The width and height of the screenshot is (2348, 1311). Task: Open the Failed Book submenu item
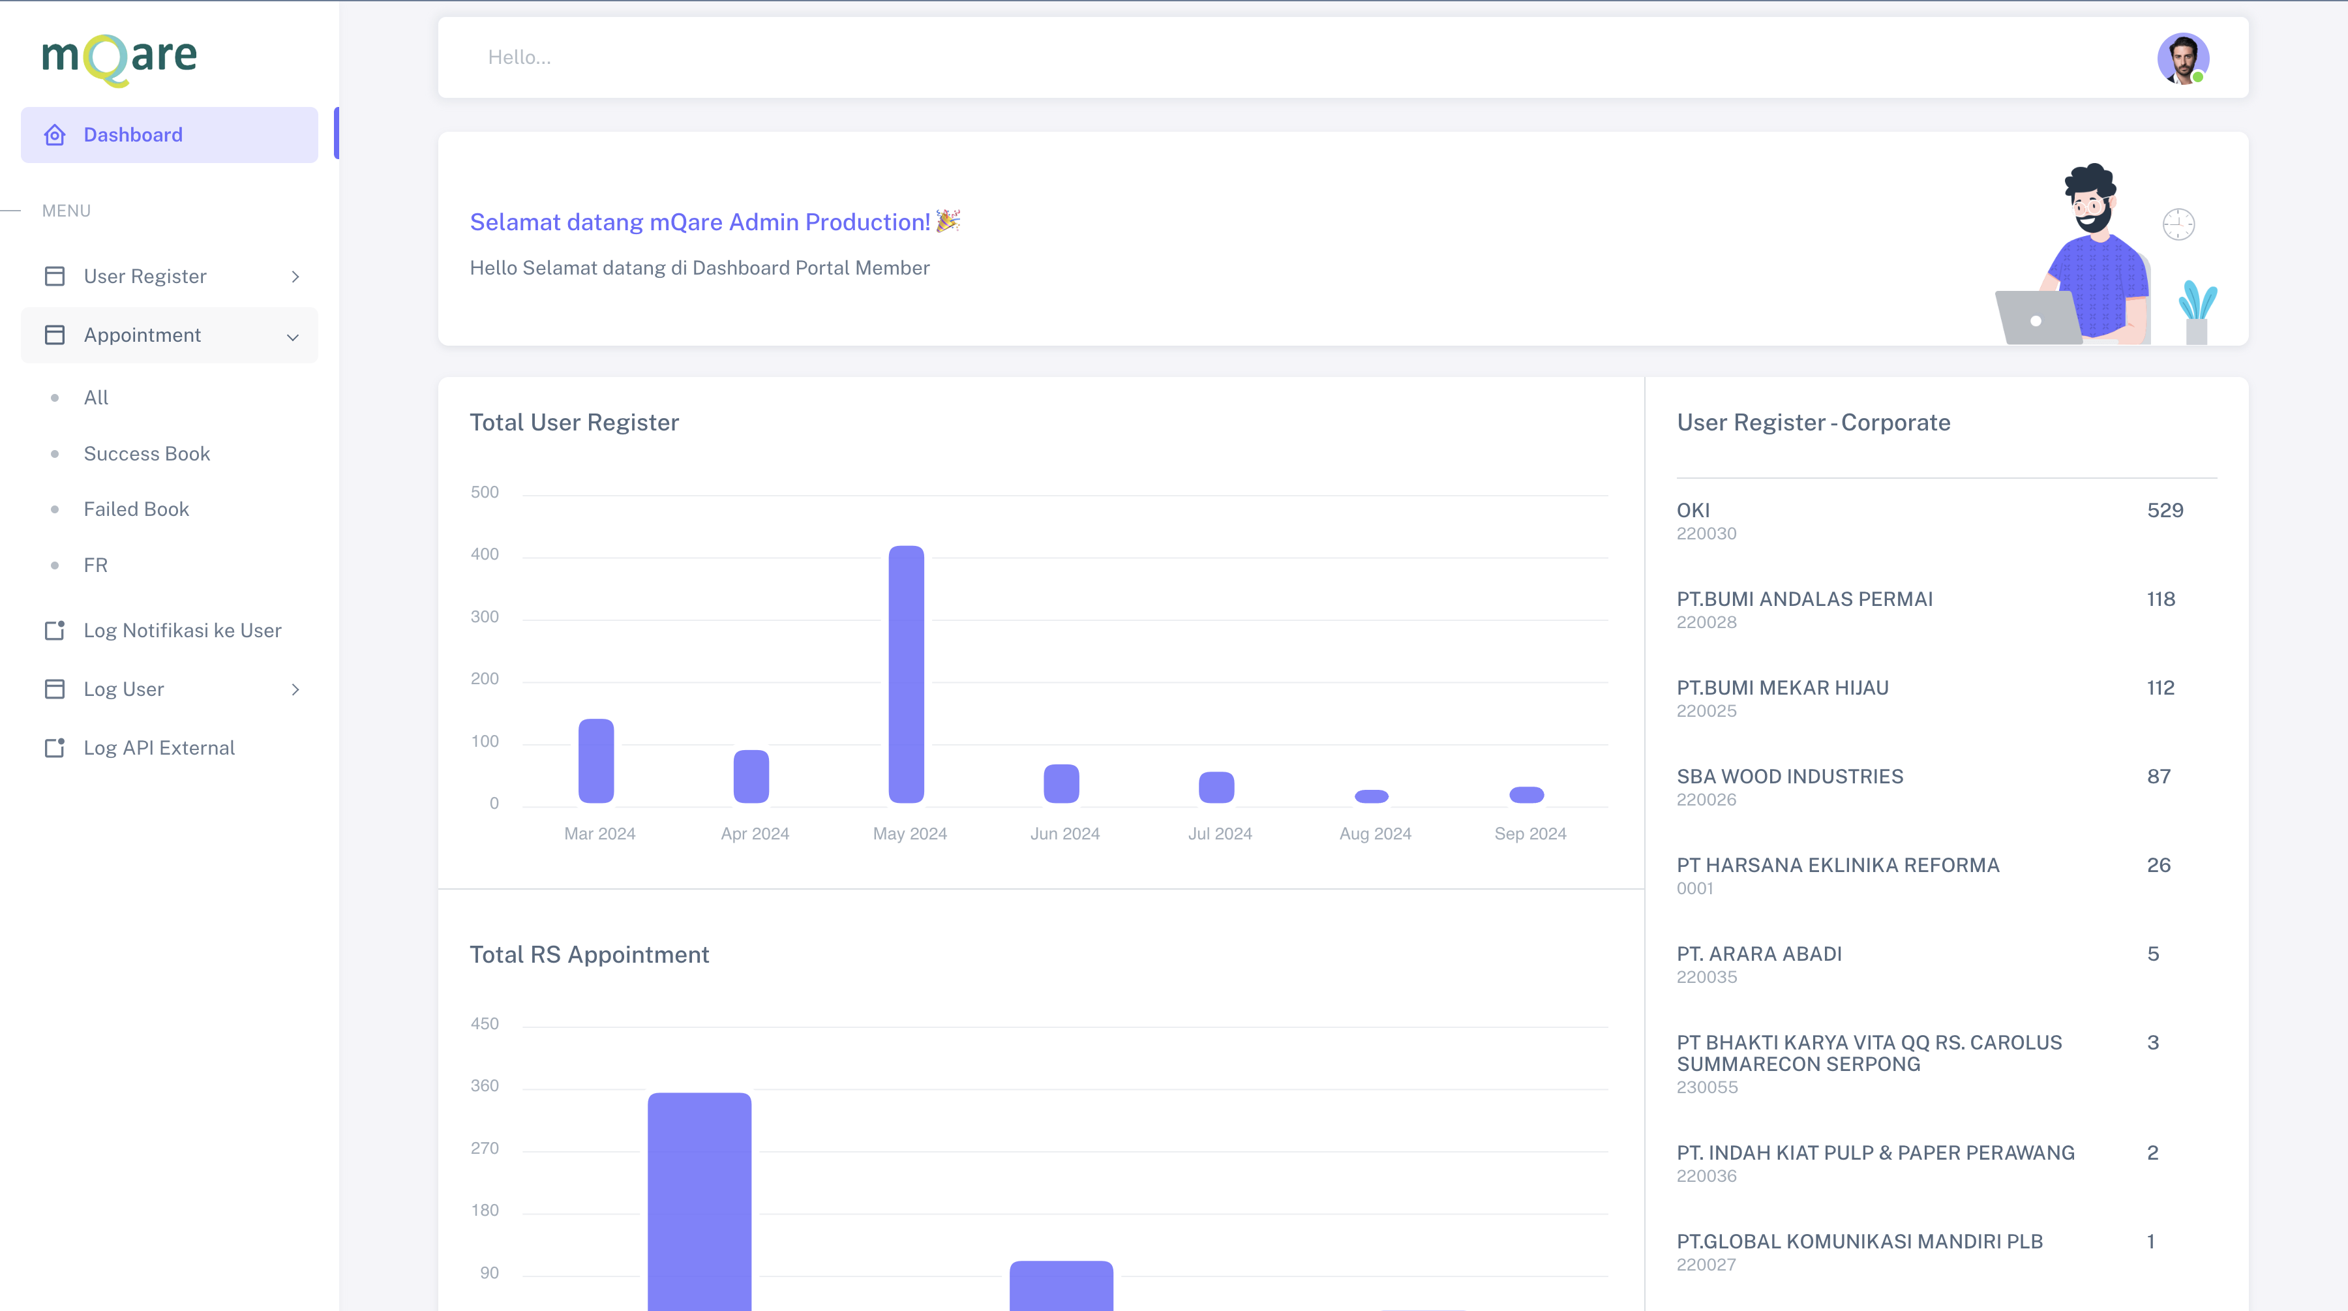coord(136,509)
